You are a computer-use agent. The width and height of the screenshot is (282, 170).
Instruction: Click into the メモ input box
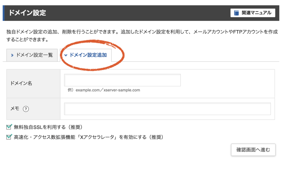(167, 109)
